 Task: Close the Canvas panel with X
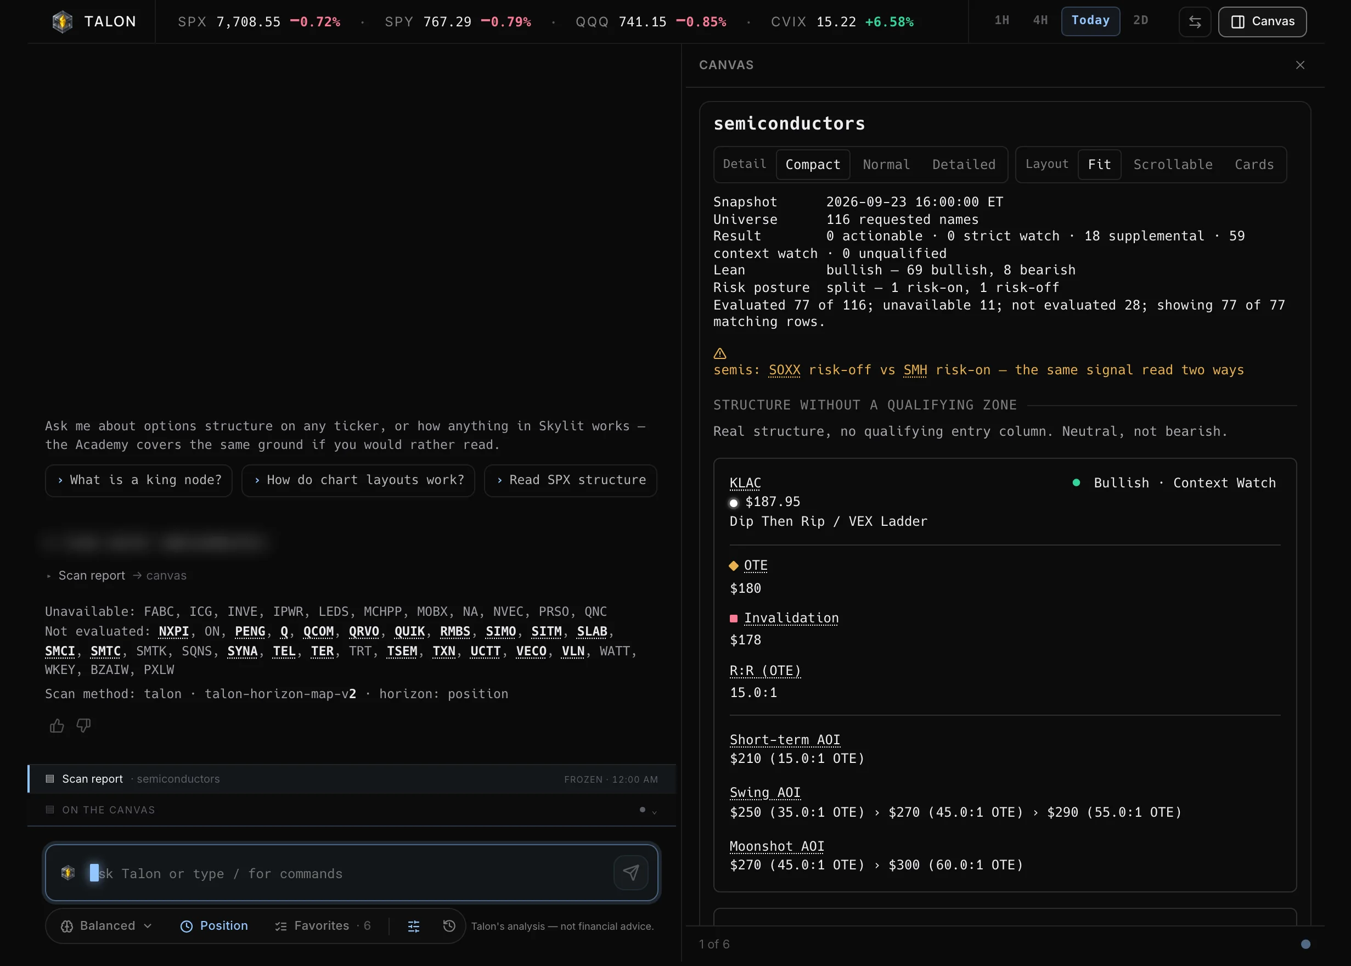click(x=1300, y=65)
